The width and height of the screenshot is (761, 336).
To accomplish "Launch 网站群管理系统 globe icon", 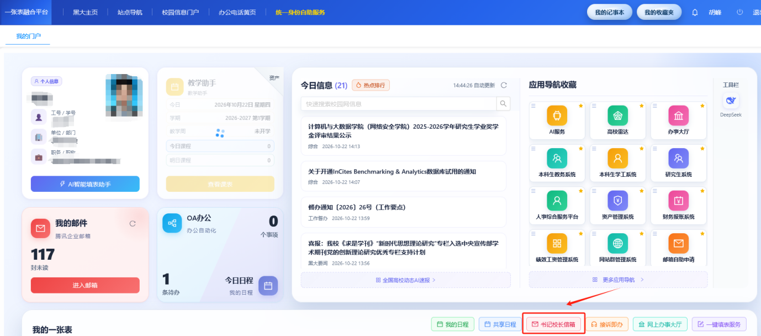I will [x=617, y=244].
